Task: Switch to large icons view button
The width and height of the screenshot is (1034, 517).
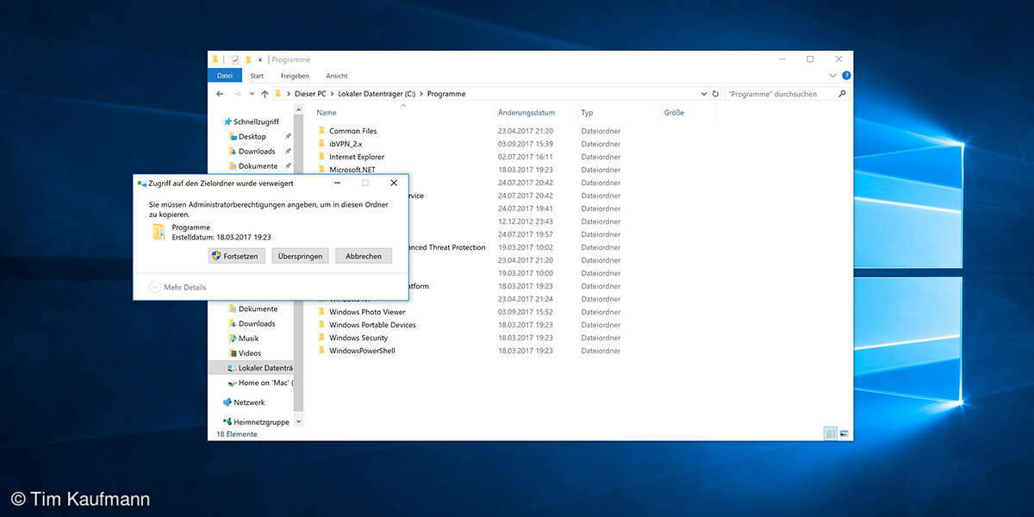Action: [x=844, y=433]
